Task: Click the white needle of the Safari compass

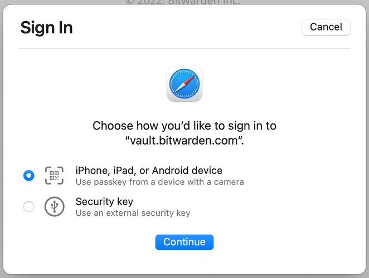Action: (179, 88)
